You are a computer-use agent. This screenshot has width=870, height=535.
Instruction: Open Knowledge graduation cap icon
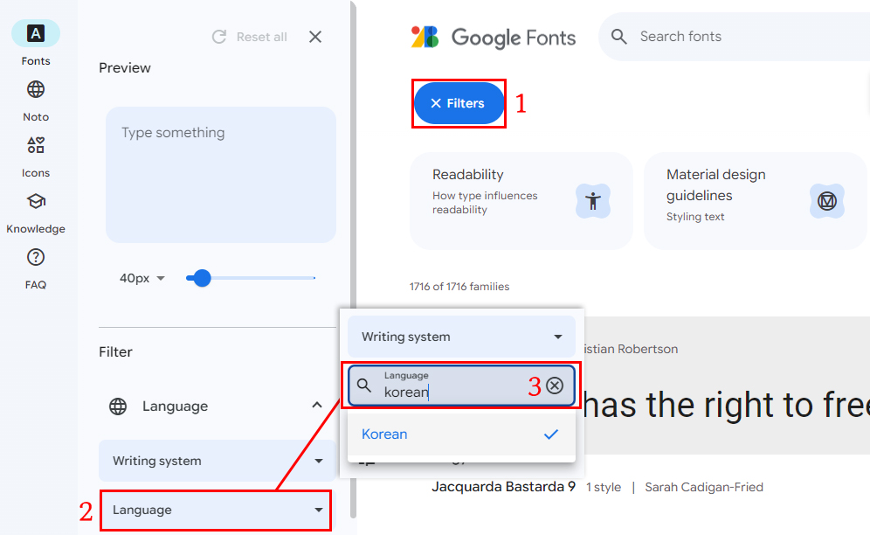coord(36,202)
